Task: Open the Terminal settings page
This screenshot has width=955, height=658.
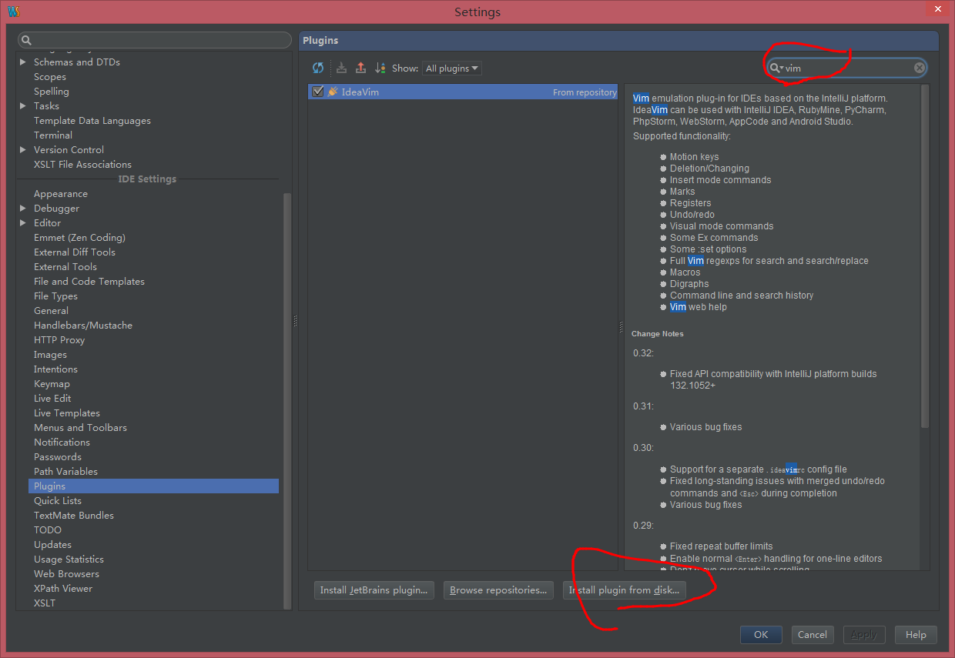Action: tap(53, 135)
